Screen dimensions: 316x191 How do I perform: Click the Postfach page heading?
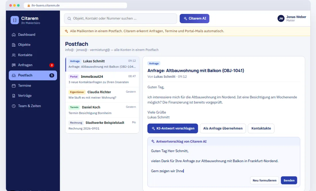pyautogui.click(x=77, y=44)
